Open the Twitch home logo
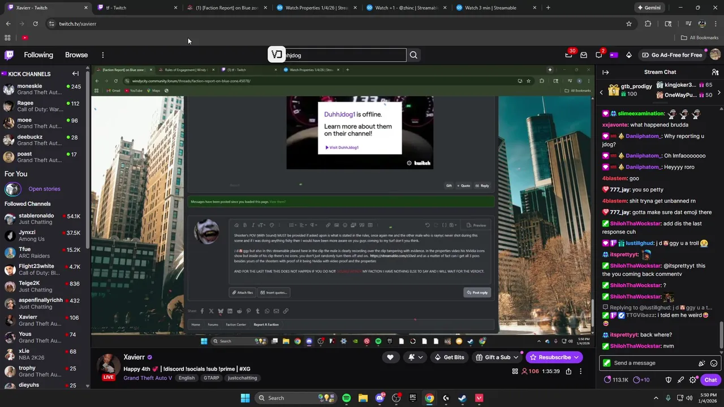Image resolution: width=724 pixels, height=407 pixels. [x=9, y=55]
